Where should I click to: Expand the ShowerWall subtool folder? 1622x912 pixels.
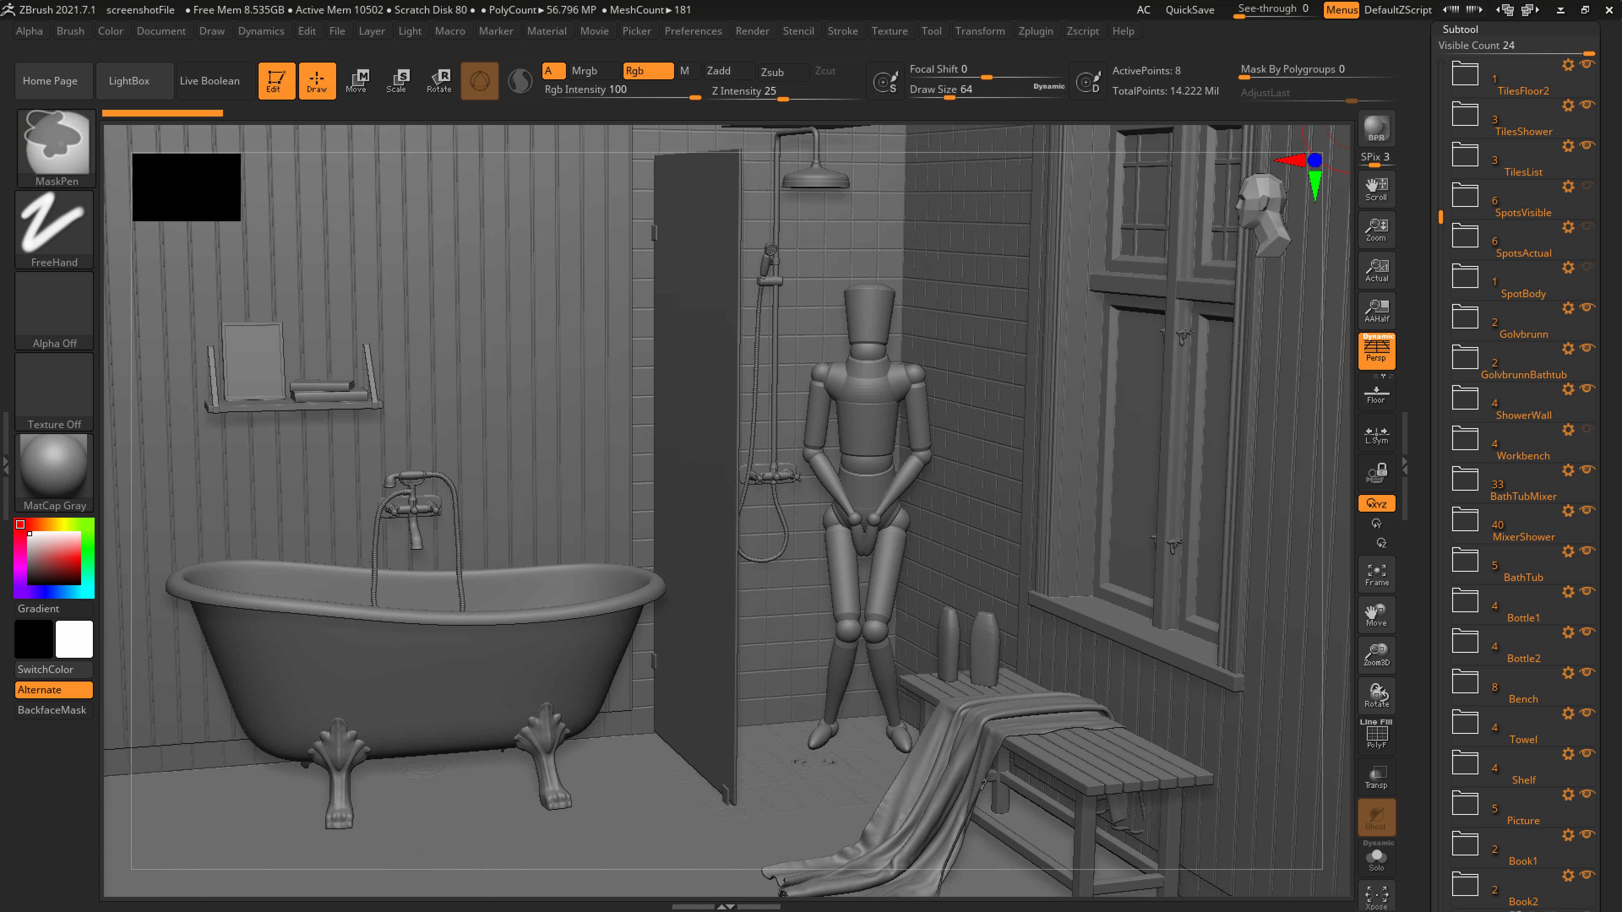pyautogui.click(x=1464, y=397)
